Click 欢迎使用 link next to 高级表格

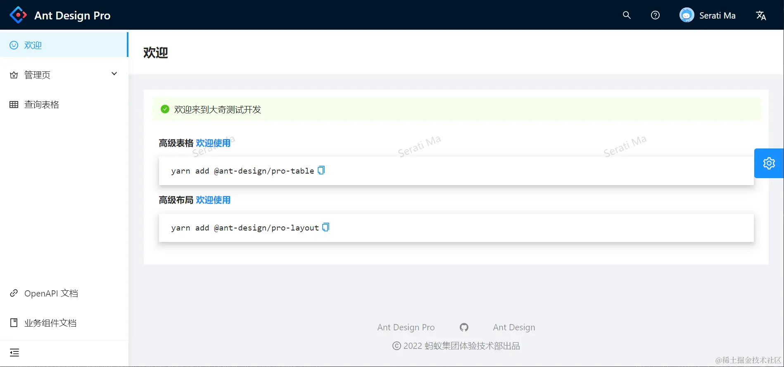coord(213,143)
